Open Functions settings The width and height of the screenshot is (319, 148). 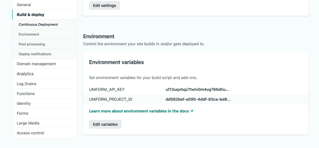click(x=26, y=94)
